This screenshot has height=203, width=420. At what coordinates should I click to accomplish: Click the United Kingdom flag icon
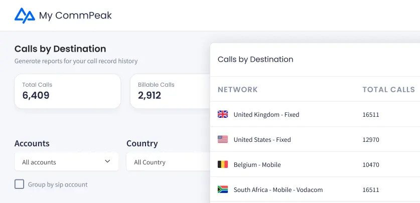[223, 114]
